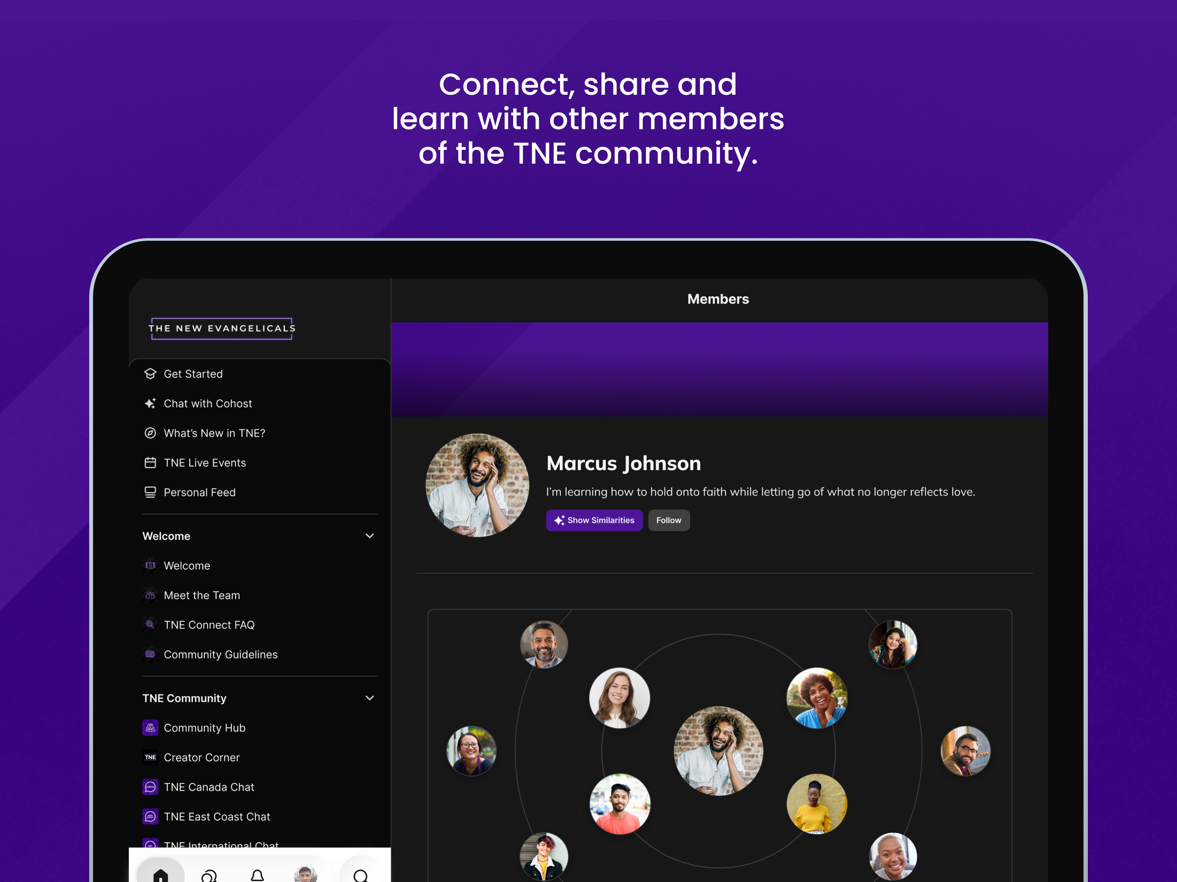The width and height of the screenshot is (1177, 882).
Task: Collapse the TNE Community section chevron
Action: point(370,698)
